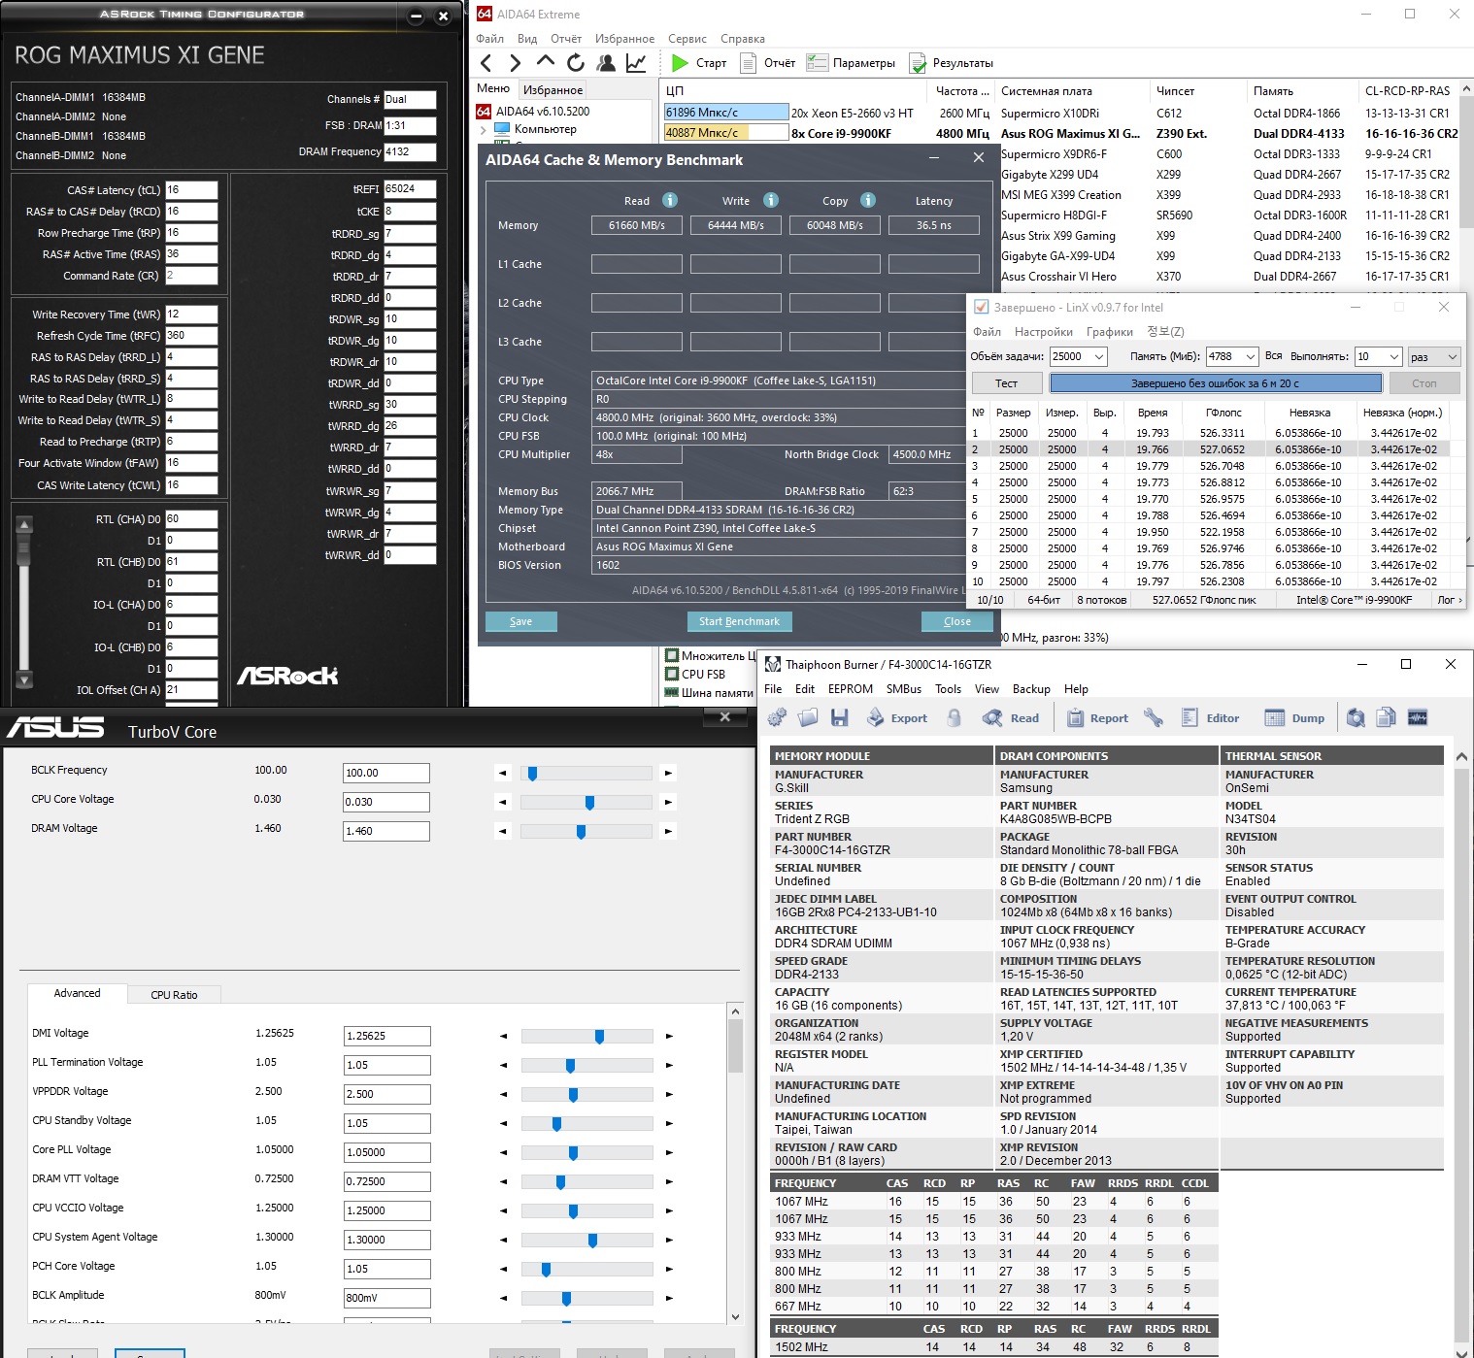
Task: Switch to the CPU Ratio tab in TurboV Core
Action: coord(174,995)
